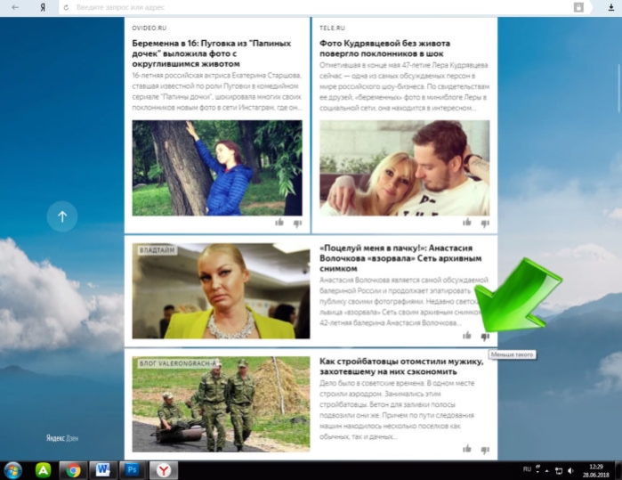Click the Яндекс Дзен logo
Viewport: 622px width, 480px height.
62,438
